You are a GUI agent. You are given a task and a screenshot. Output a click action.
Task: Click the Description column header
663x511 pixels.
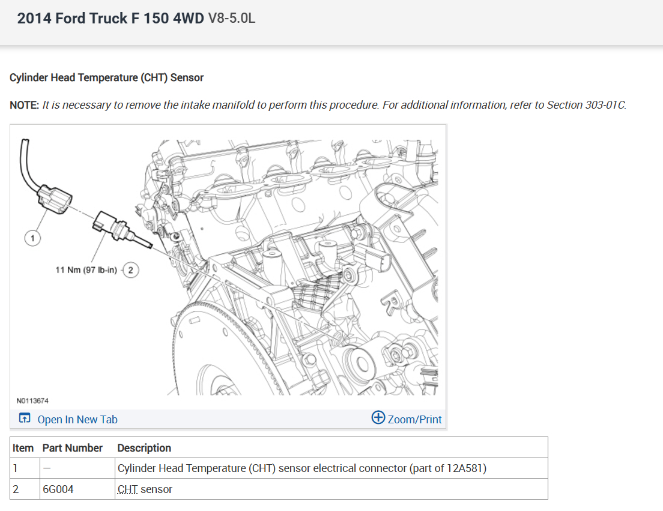coord(144,448)
